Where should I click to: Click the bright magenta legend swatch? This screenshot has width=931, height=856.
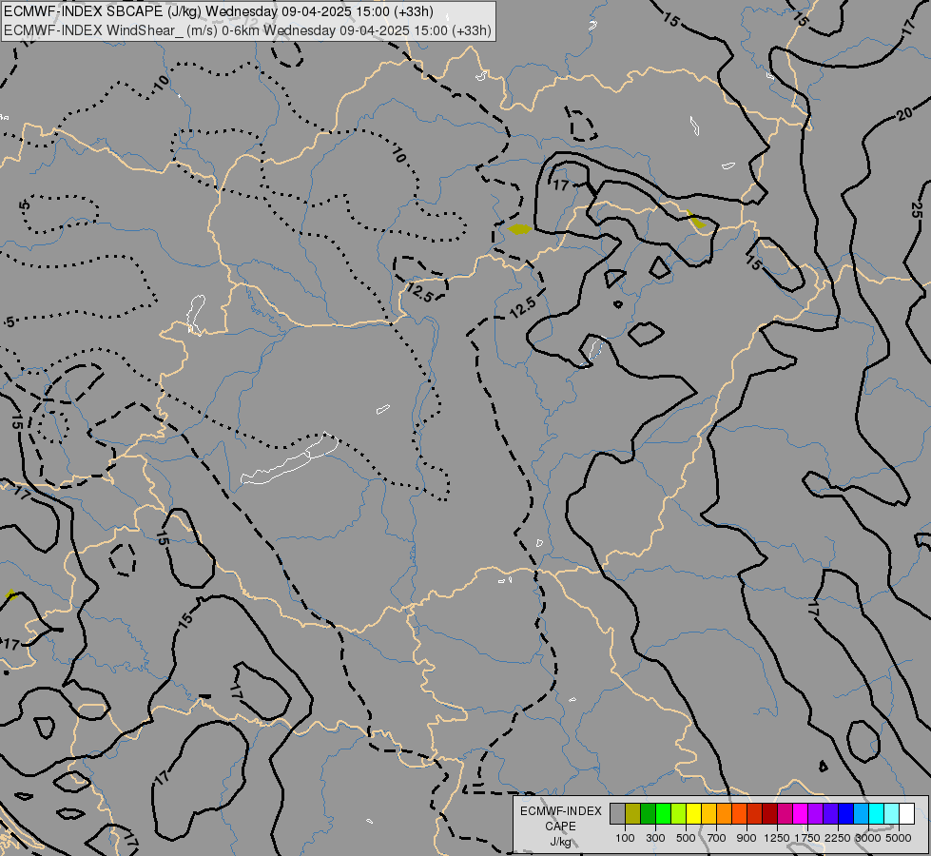pos(801,813)
